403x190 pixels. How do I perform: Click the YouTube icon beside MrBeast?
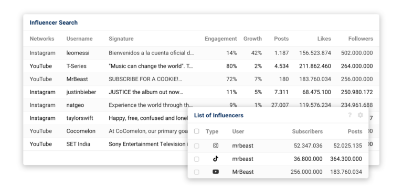point(216,172)
